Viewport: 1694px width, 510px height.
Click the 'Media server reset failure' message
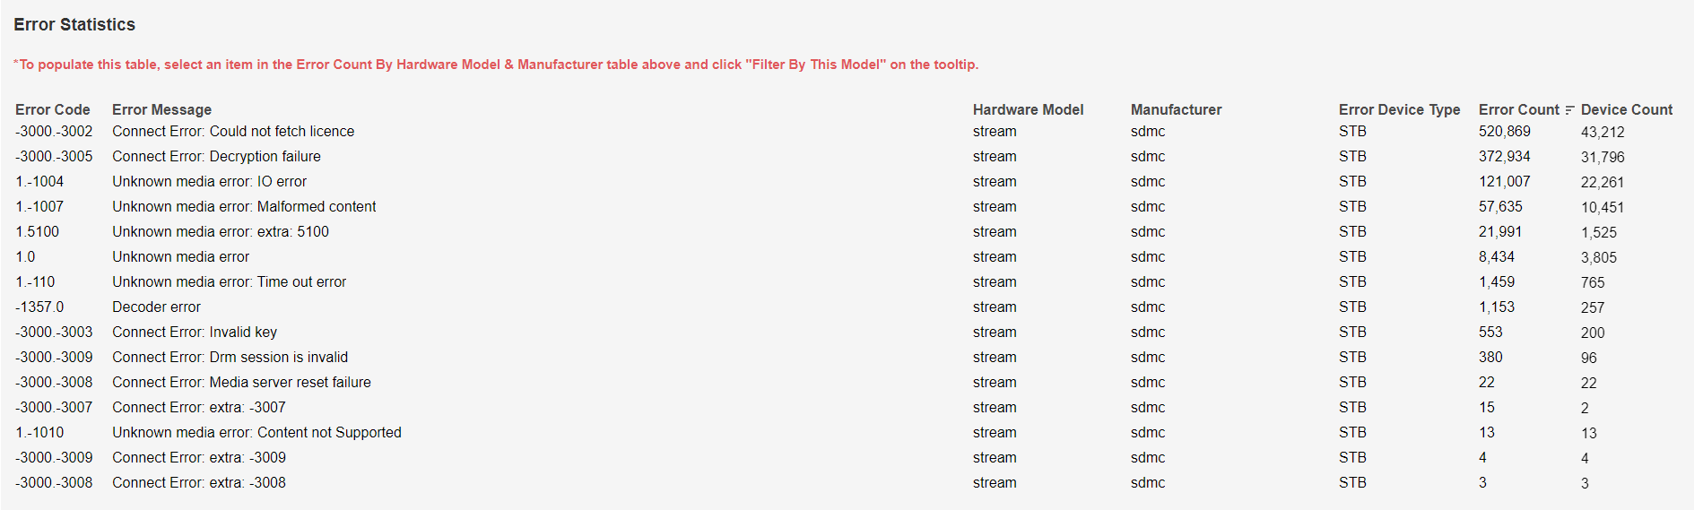click(x=241, y=383)
